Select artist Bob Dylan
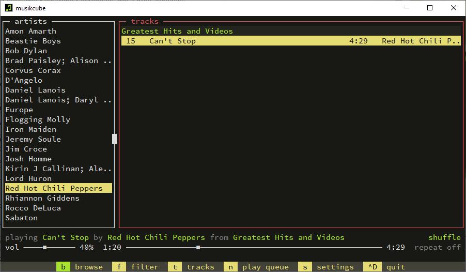The image size is (466, 272). coord(58,51)
